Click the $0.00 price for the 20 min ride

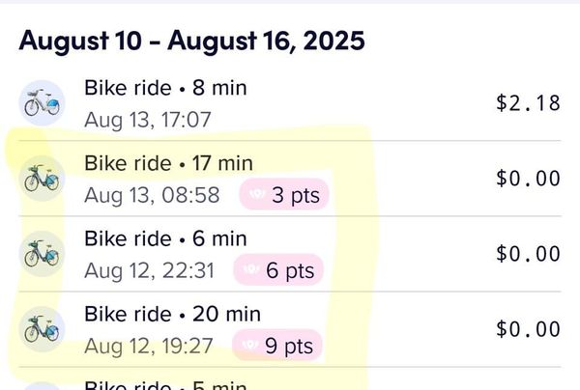[x=528, y=328]
